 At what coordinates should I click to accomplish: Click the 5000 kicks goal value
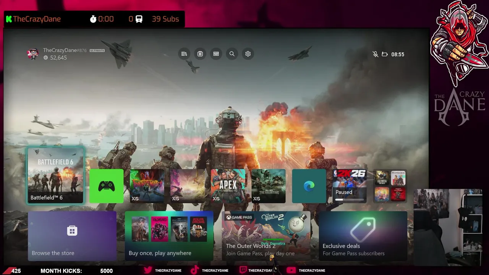point(107,271)
